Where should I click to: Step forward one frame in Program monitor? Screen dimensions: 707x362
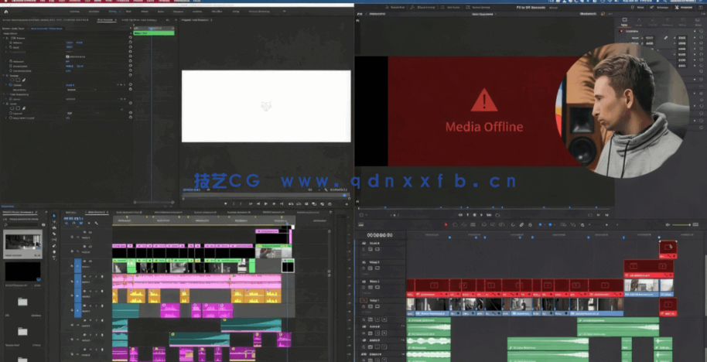pyautogui.click(x=273, y=203)
